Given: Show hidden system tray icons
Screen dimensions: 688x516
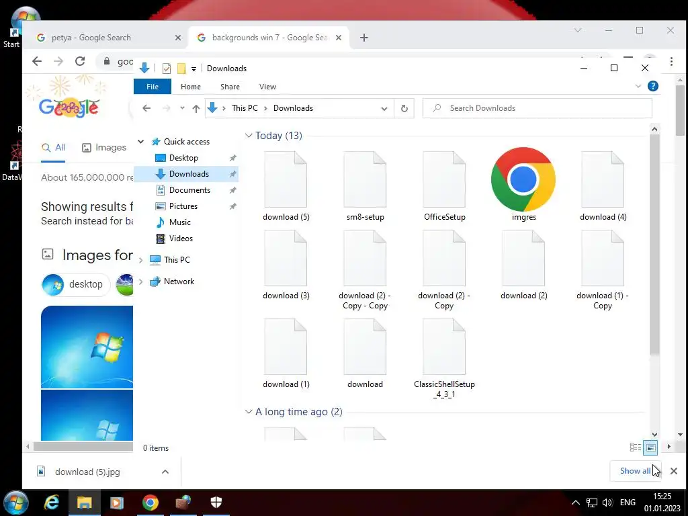Looking at the screenshot, I should tap(576, 503).
